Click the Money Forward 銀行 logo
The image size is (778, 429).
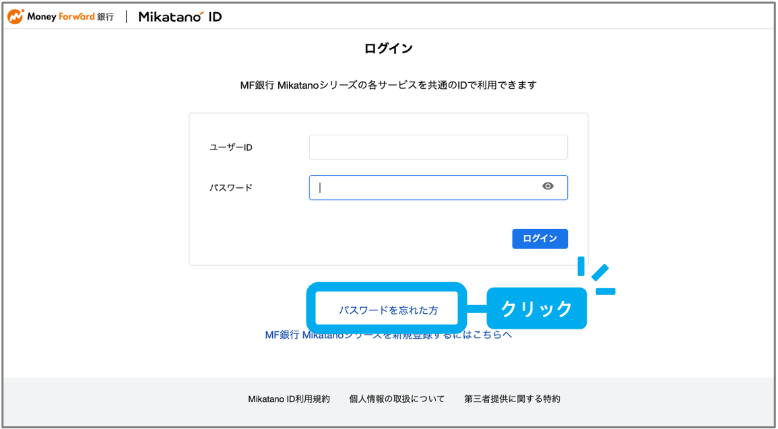pyautogui.click(x=61, y=16)
